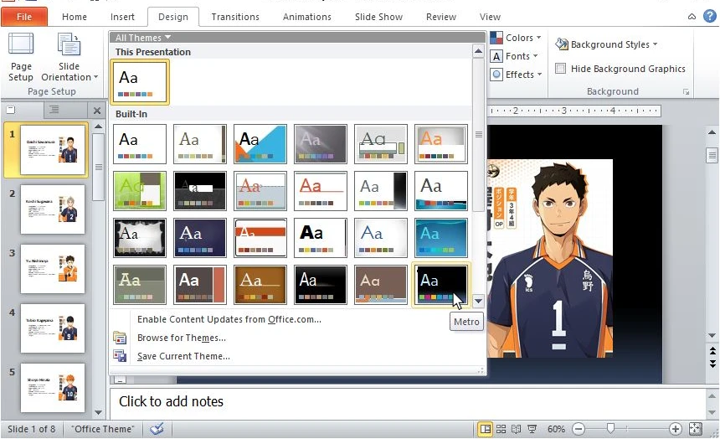Select slide 2 thumbnail
The height and width of the screenshot is (439, 720).
(53, 209)
